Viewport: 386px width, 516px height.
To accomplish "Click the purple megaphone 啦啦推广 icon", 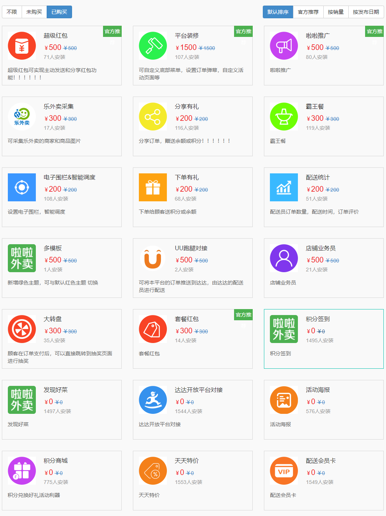I will pos(284,46).
